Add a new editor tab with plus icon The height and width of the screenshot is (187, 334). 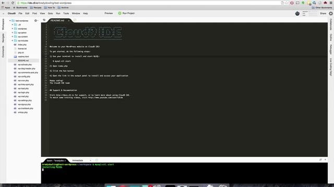(75, 20)
